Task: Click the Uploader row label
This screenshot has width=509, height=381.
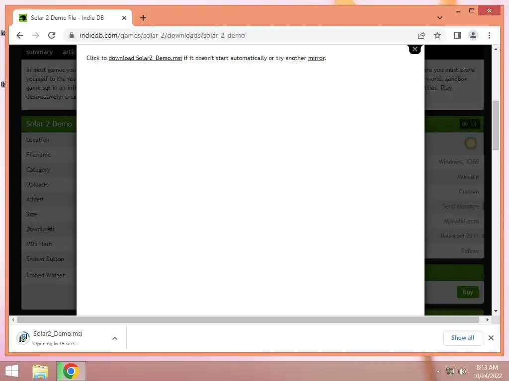Action: point(38,185)
